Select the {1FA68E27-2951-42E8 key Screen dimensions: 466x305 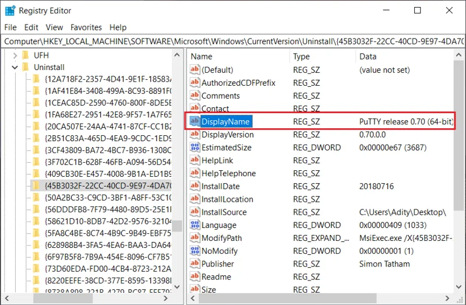(108, 114)
